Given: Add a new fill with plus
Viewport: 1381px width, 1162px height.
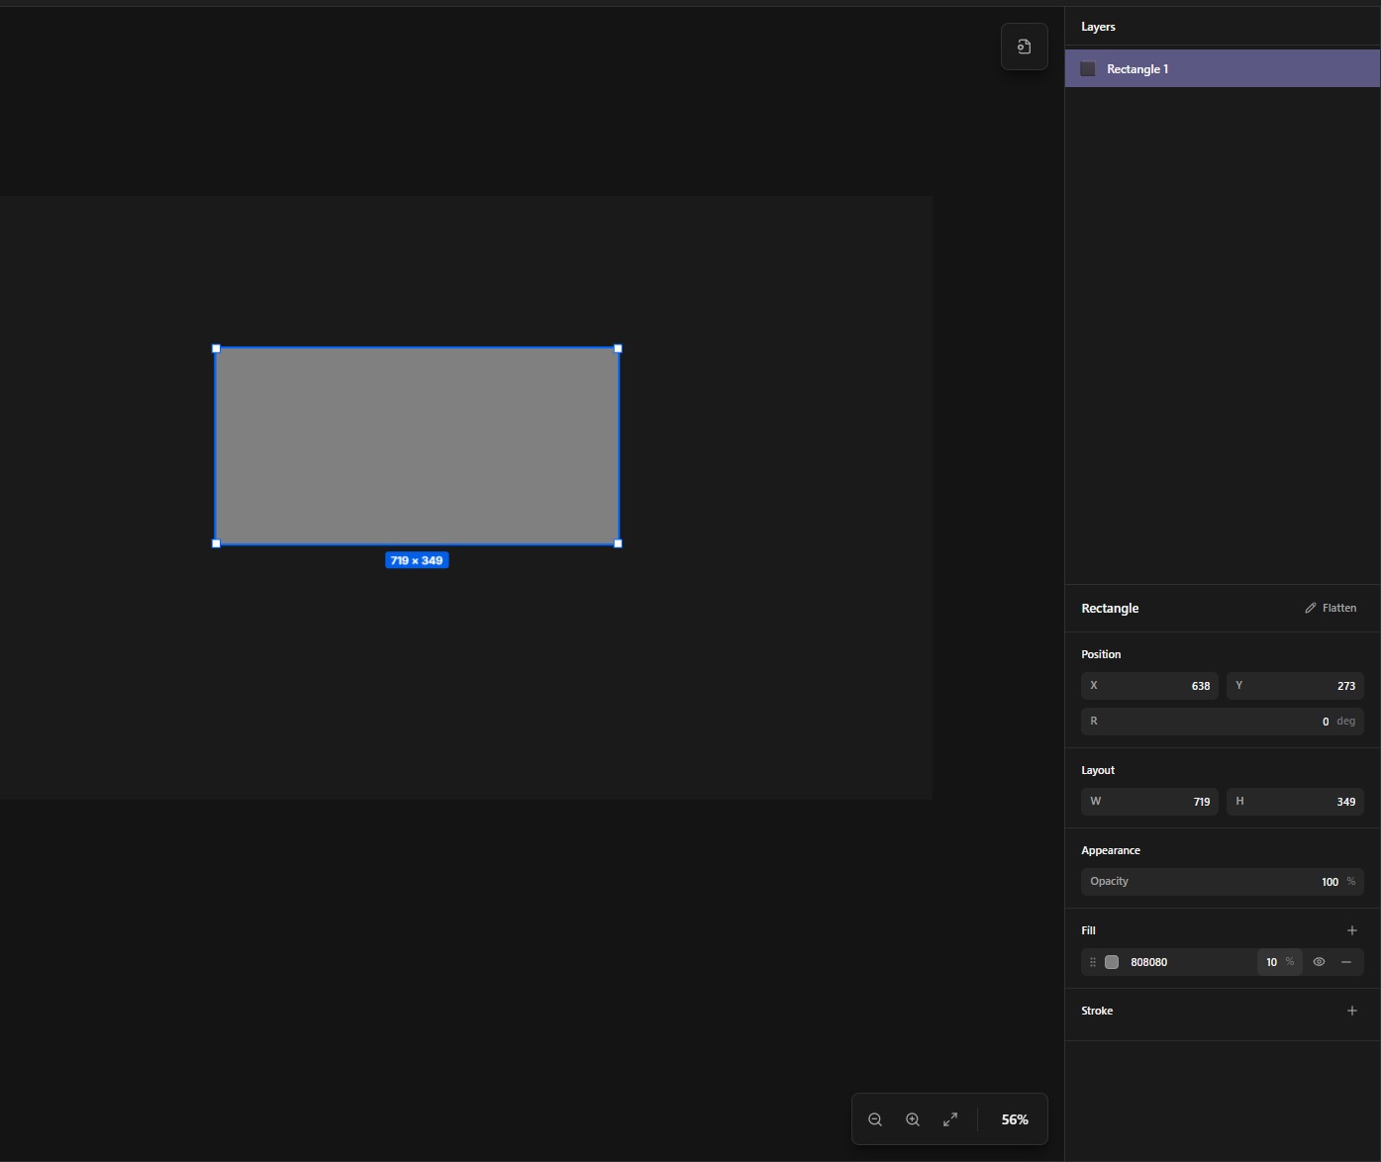Looking at the screenshot, I should (1352, 930).
